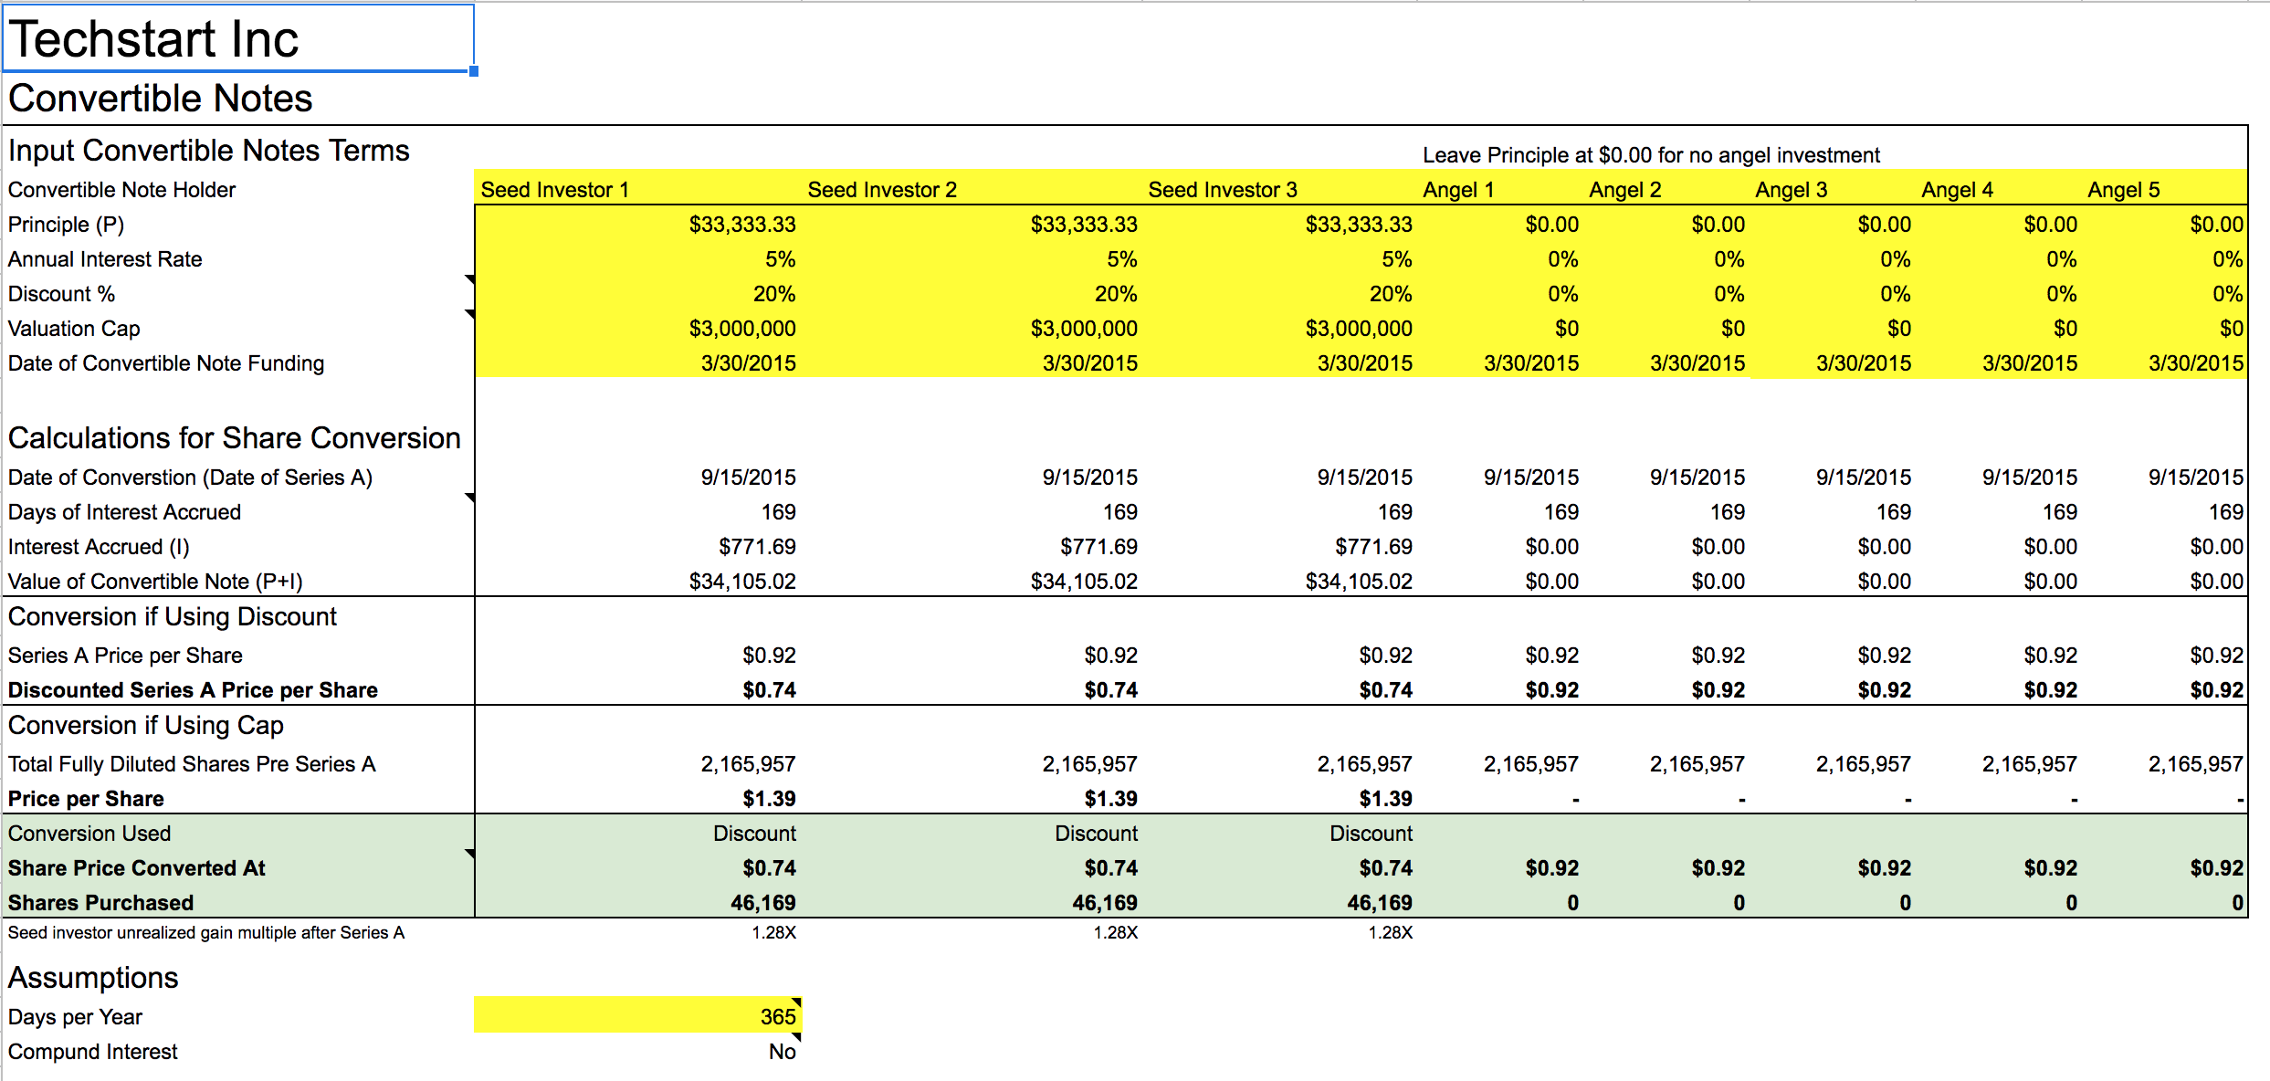2270x1081 pixels.
Task: Select Seed Investor 2 interest accrued $771.69
Action: 1098,547
